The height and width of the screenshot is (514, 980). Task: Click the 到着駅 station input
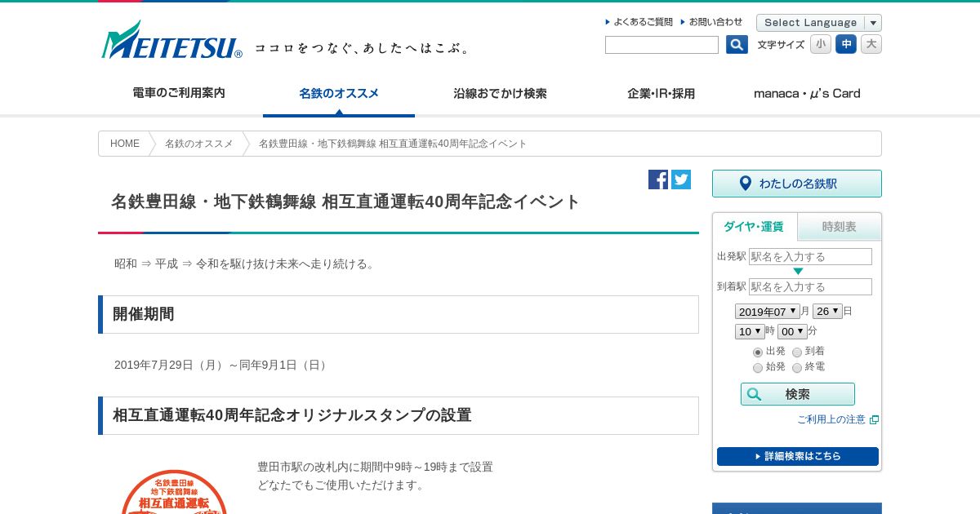coord(810,286)
